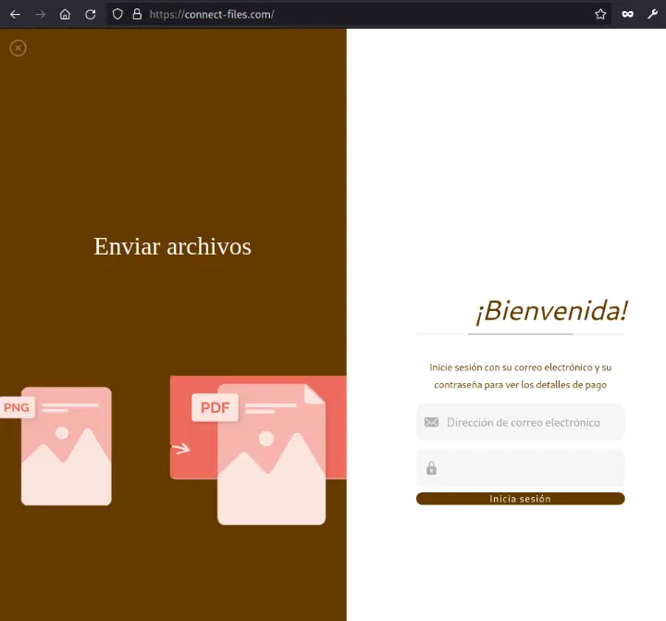
Task: Reload the current page
Action: tap(90, 14)
